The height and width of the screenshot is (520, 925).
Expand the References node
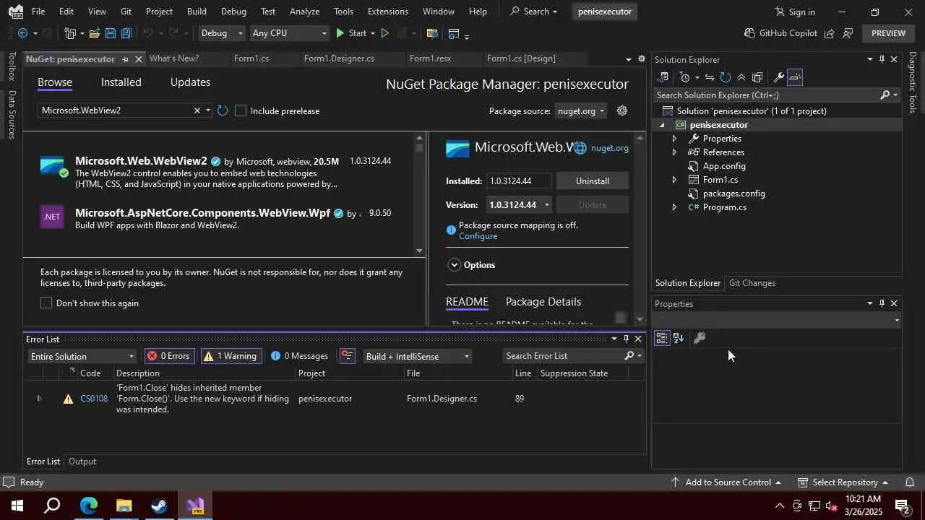point(674,152)
